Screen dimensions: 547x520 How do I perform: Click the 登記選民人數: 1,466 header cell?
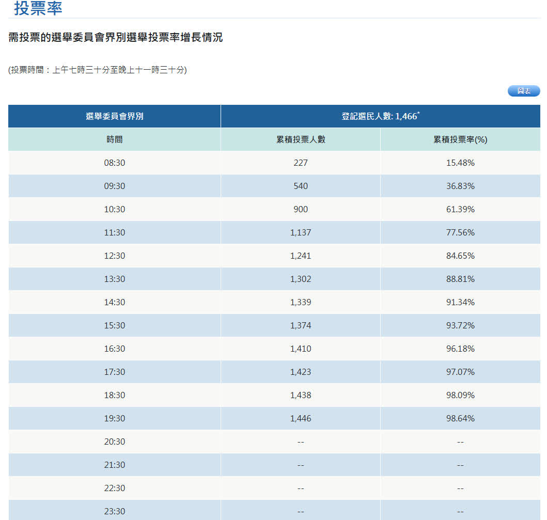(380, 116)
